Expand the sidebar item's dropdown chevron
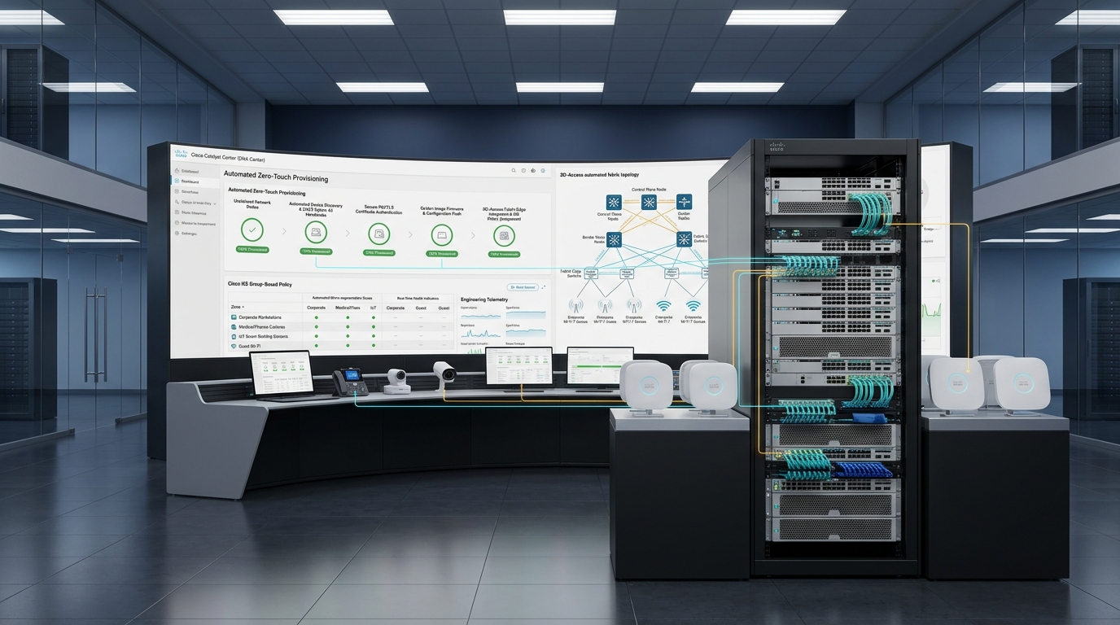The height and width of the screenshot is (625, 1120). click(x=215, y=203)
